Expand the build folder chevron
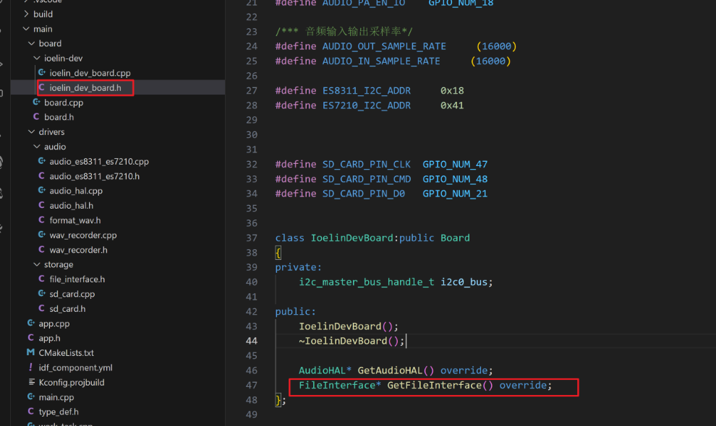Image resolution: width=716 pixels, height=426 pixels. (x=26, y=14)
